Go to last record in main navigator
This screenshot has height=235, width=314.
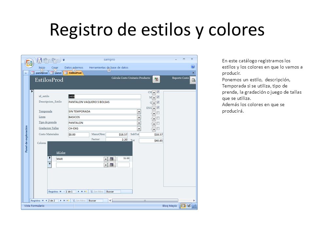tap(64, 200)
